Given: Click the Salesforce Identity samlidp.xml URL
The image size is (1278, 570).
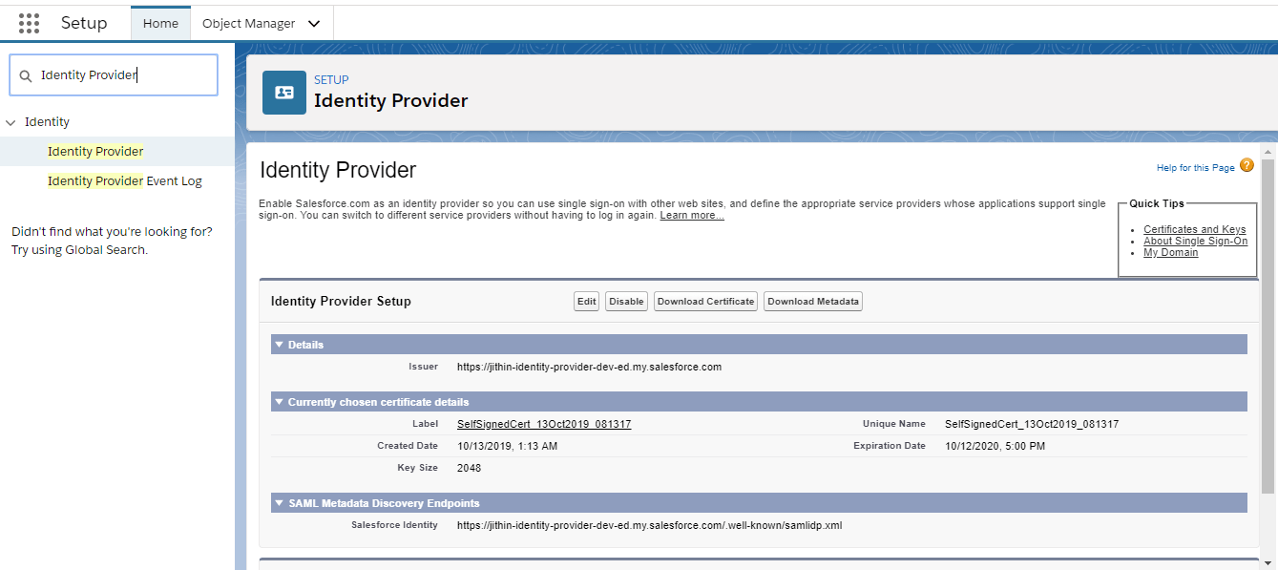Looking at the screenshot, I should pos(649,525).
